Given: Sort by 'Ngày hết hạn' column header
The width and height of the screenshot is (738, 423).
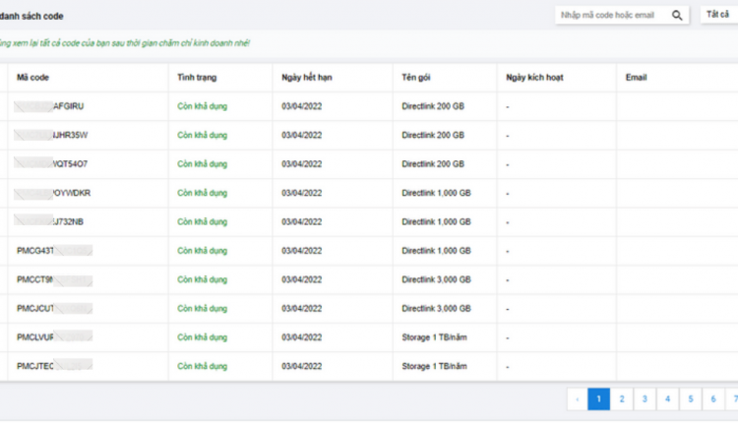Looking at the screenshot, I should (x=307, y=78).
